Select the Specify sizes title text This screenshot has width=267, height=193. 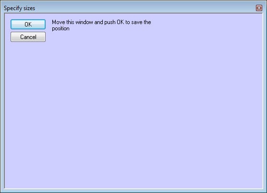click(x=19, y=8)
